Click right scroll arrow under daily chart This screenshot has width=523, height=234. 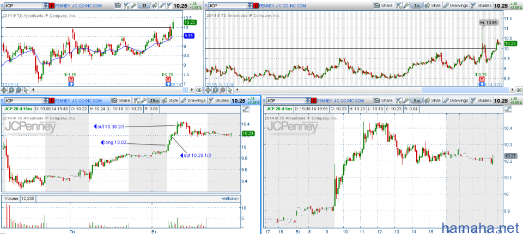[191, 90]
